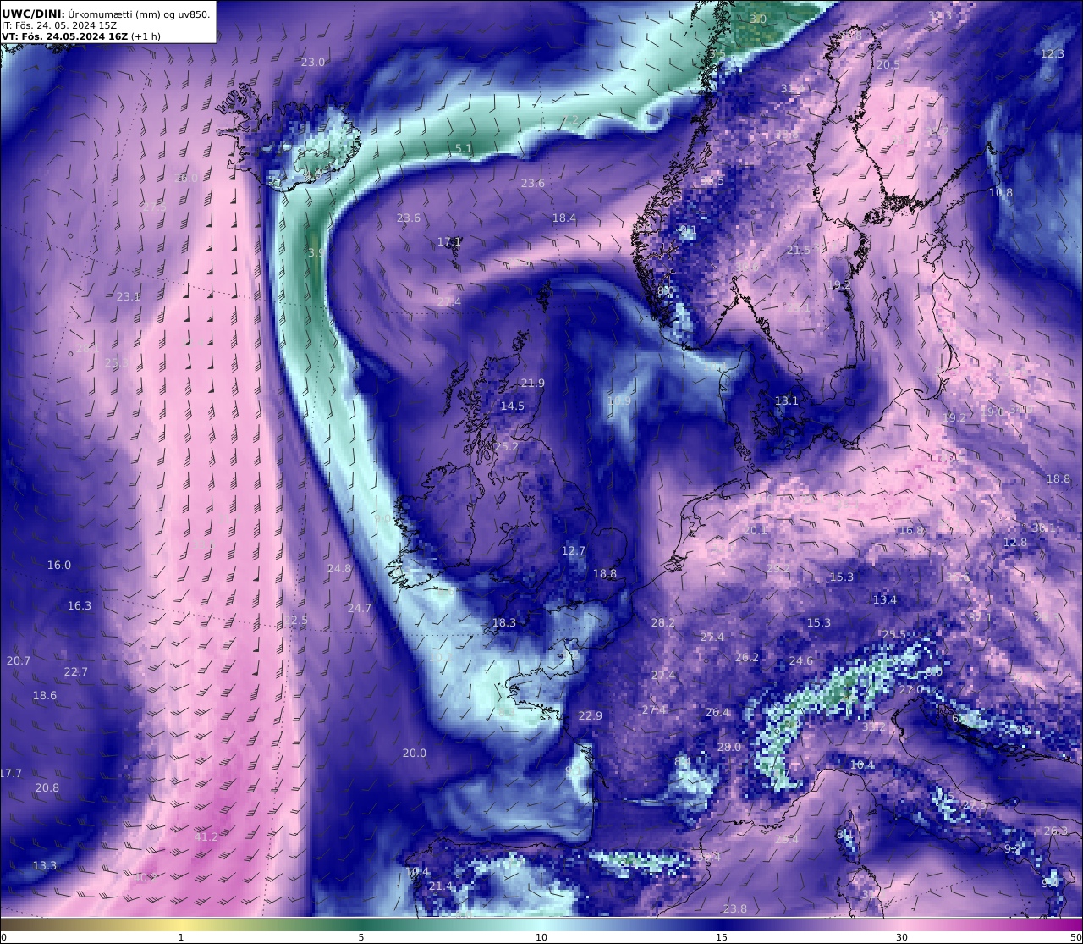Click the value 14.5 over western Scotland
1083x944 pixels.
click(512, 406)
